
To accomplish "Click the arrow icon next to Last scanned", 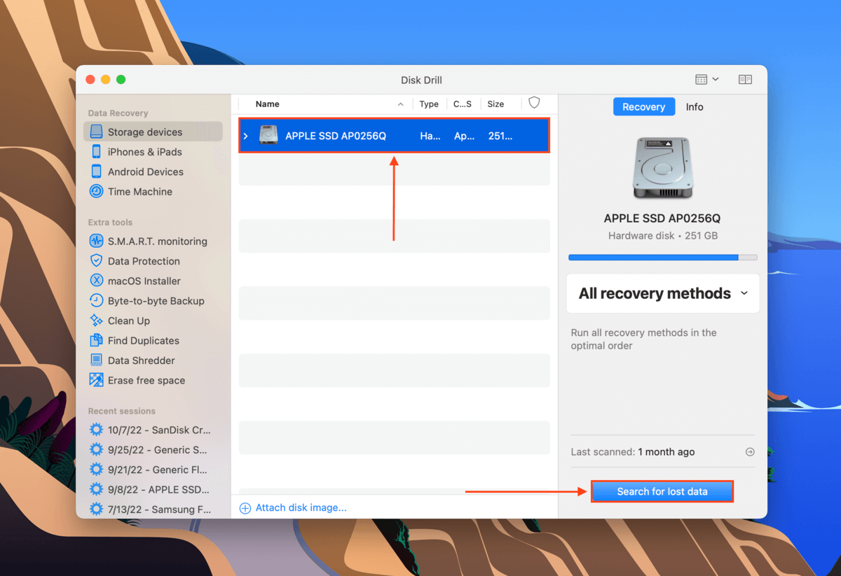I will [750, 452].
